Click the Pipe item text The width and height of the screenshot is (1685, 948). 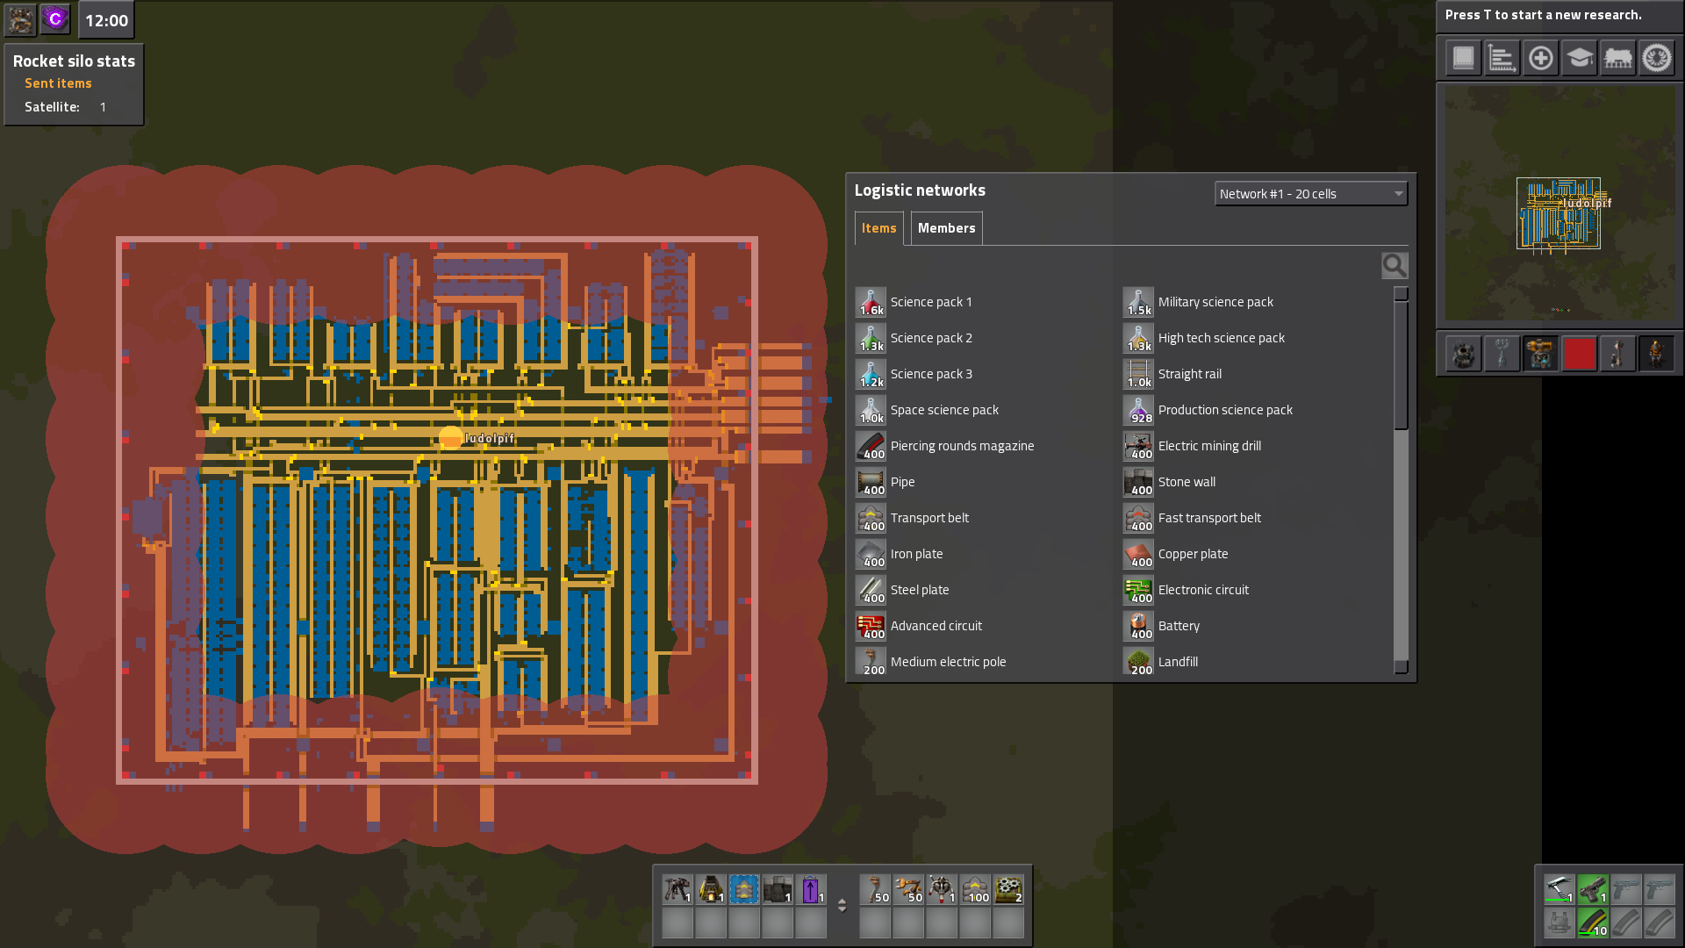click(902, 482)
